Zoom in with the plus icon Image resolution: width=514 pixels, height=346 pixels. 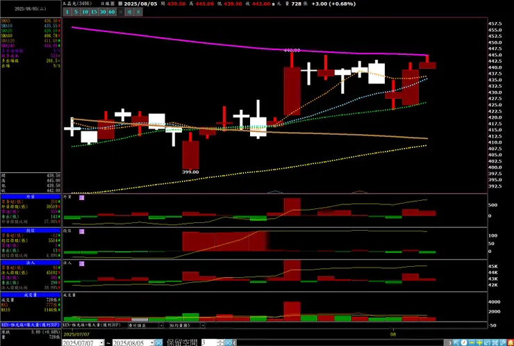tap(479, 343)
